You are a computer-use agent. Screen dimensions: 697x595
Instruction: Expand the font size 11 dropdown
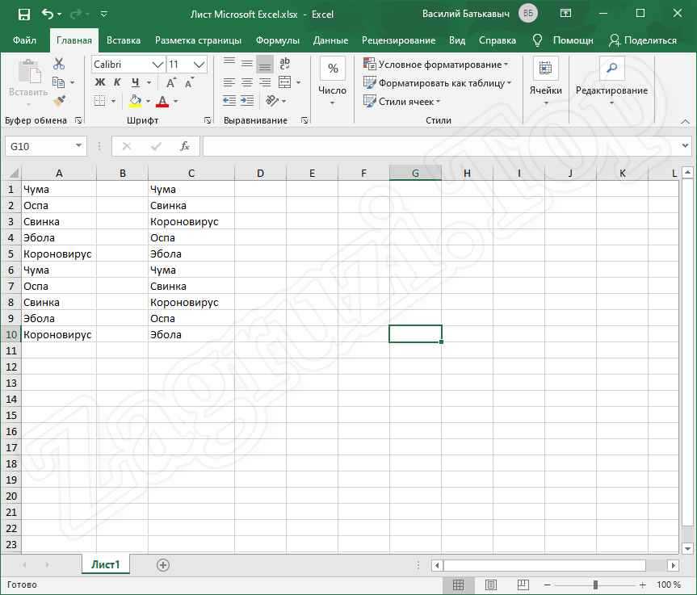tap(199, 64)
